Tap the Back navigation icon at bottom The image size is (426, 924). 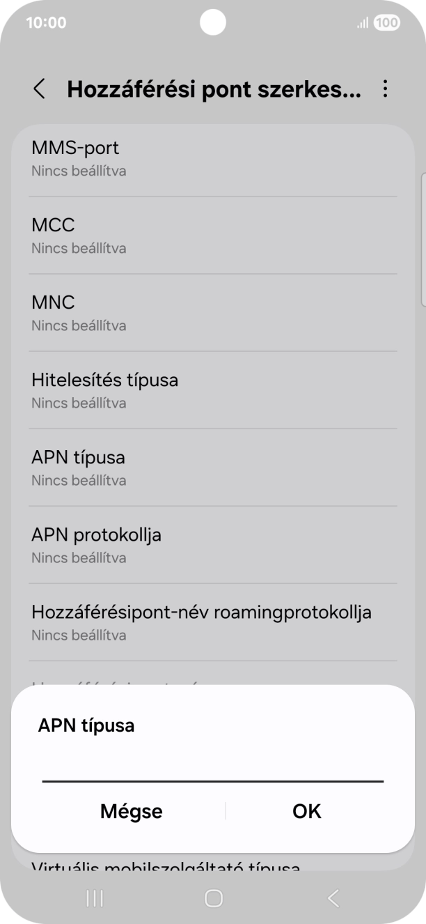tap(332, 898)
